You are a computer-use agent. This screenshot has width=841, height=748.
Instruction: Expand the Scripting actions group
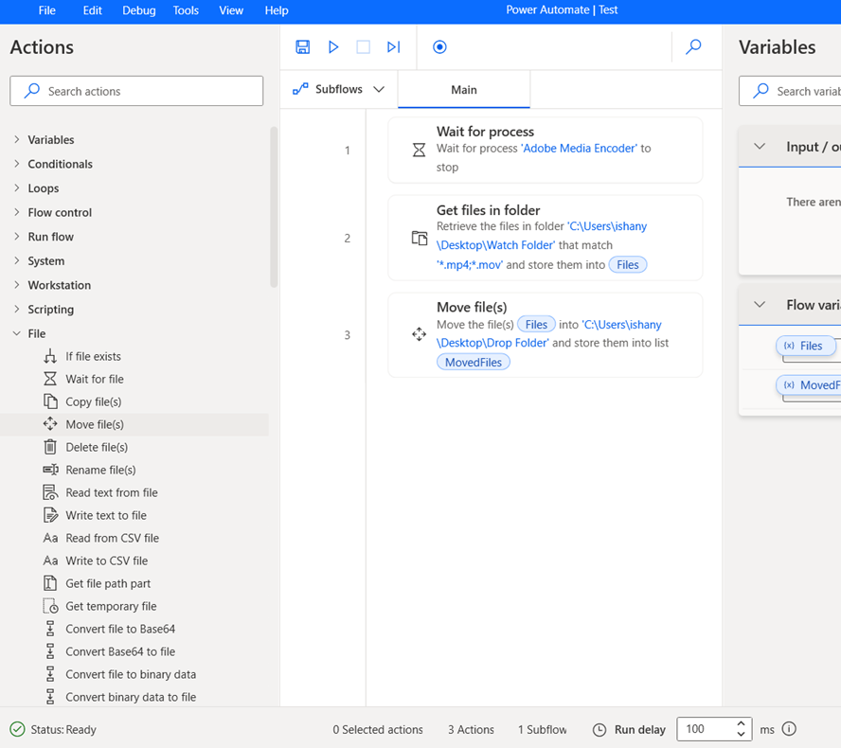tap(17, 309)
